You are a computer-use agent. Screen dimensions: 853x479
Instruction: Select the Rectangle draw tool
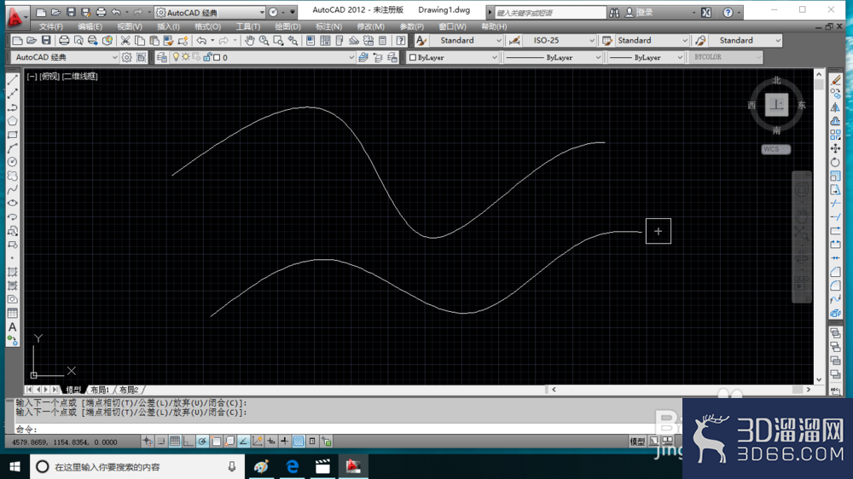click(x=13, y=135)
